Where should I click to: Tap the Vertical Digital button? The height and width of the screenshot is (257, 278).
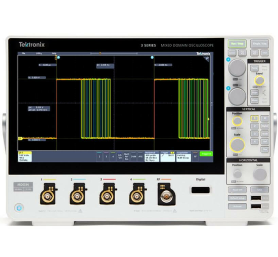pos(265,126)
